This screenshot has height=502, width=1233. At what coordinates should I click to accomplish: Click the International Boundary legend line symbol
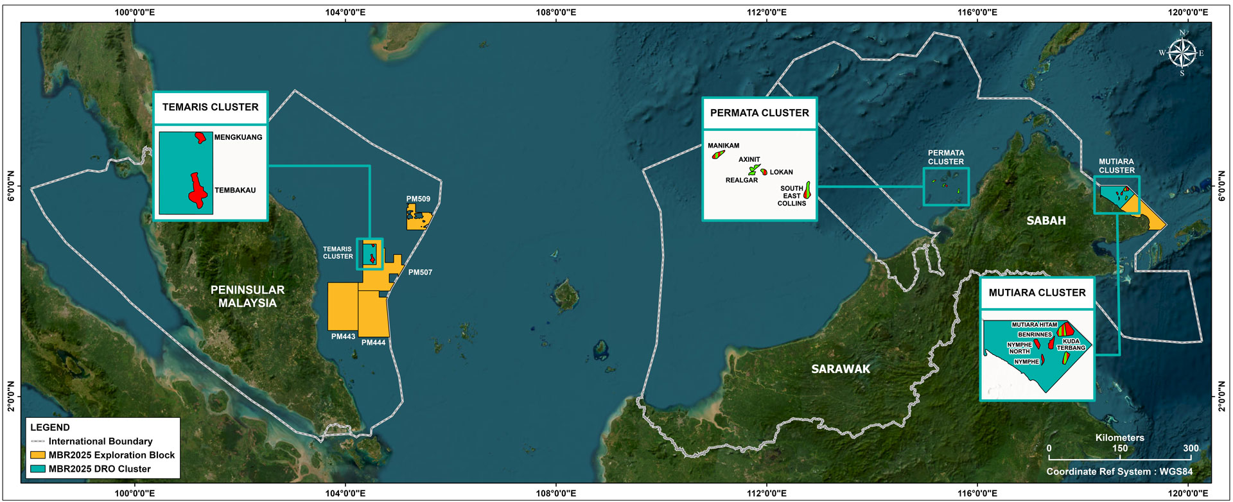pyautogui.click(x=38, y=442)
